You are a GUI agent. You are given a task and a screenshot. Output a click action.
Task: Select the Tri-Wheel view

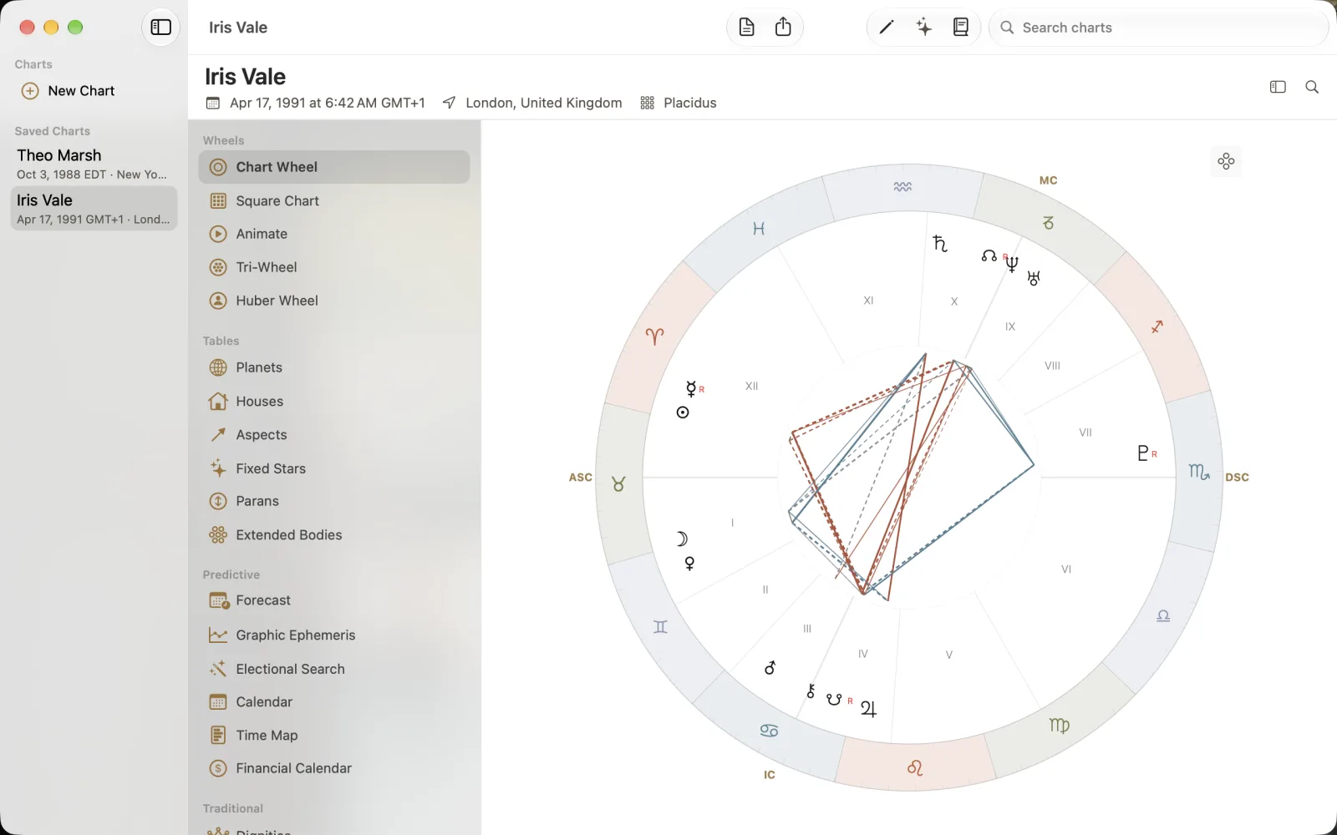[334, 267]
